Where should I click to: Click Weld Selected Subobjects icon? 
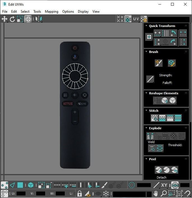pos(159,148)
